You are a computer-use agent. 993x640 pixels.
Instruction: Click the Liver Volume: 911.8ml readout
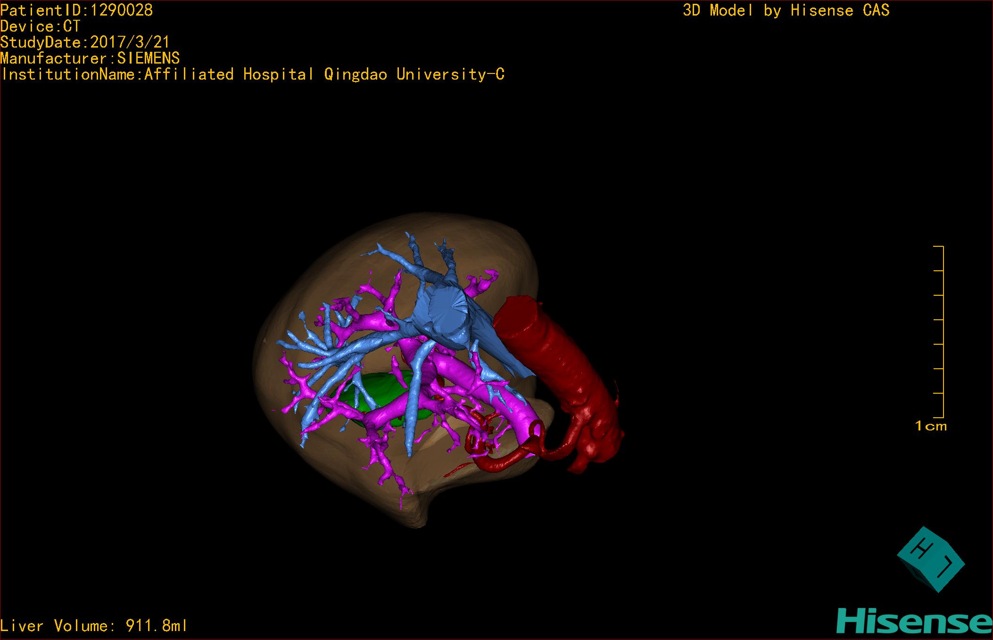click(x=94, y=626)
